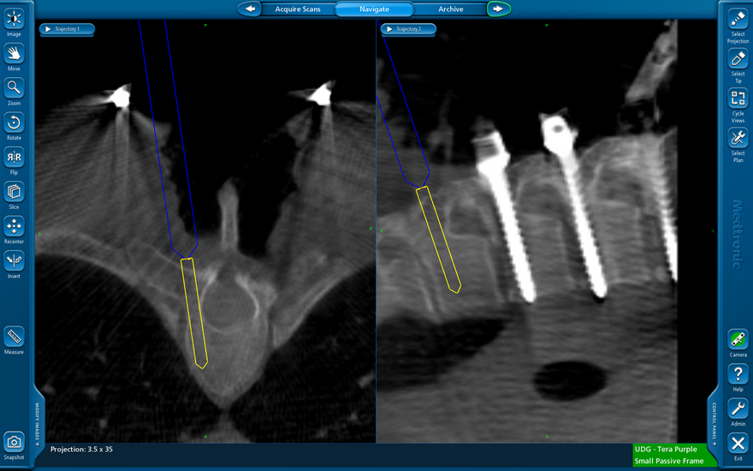Open the Select Plan tool
This screenshot has width=753, height=471.
coord(738,139)
